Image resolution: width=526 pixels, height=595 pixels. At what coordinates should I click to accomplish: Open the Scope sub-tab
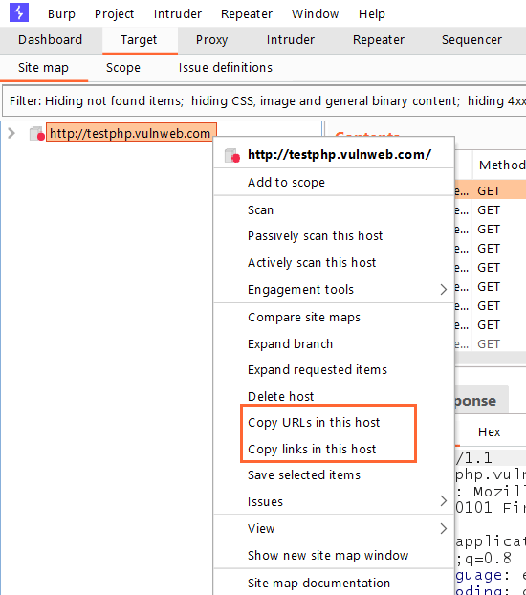pos(123,68)
